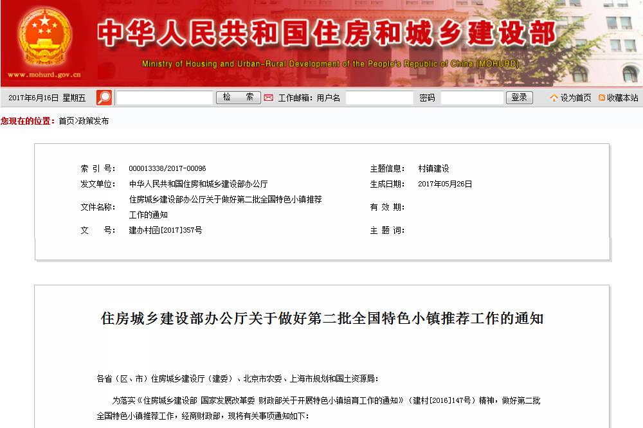This screenshot has height=428, width=643.
Task: Click the red envelope mail icon
Action: [269, 98]
